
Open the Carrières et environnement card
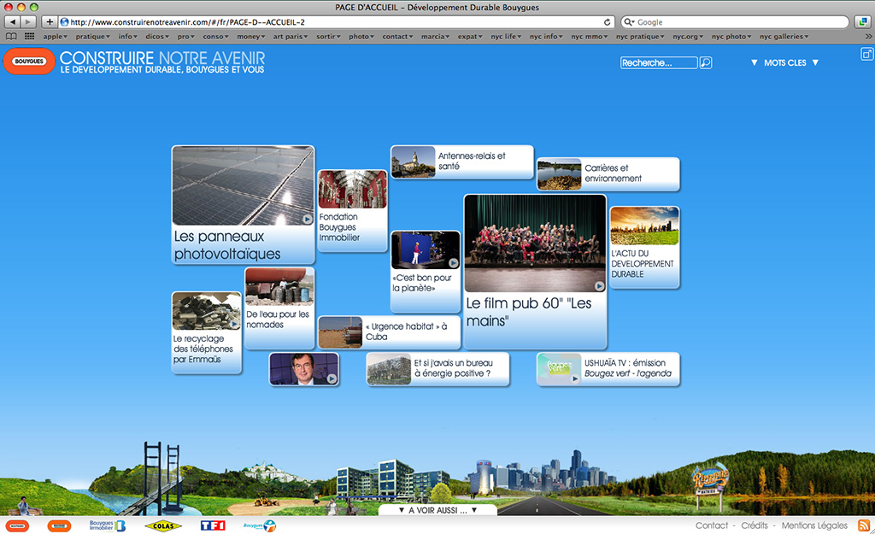pyautogui.click(x=608, y=173)
